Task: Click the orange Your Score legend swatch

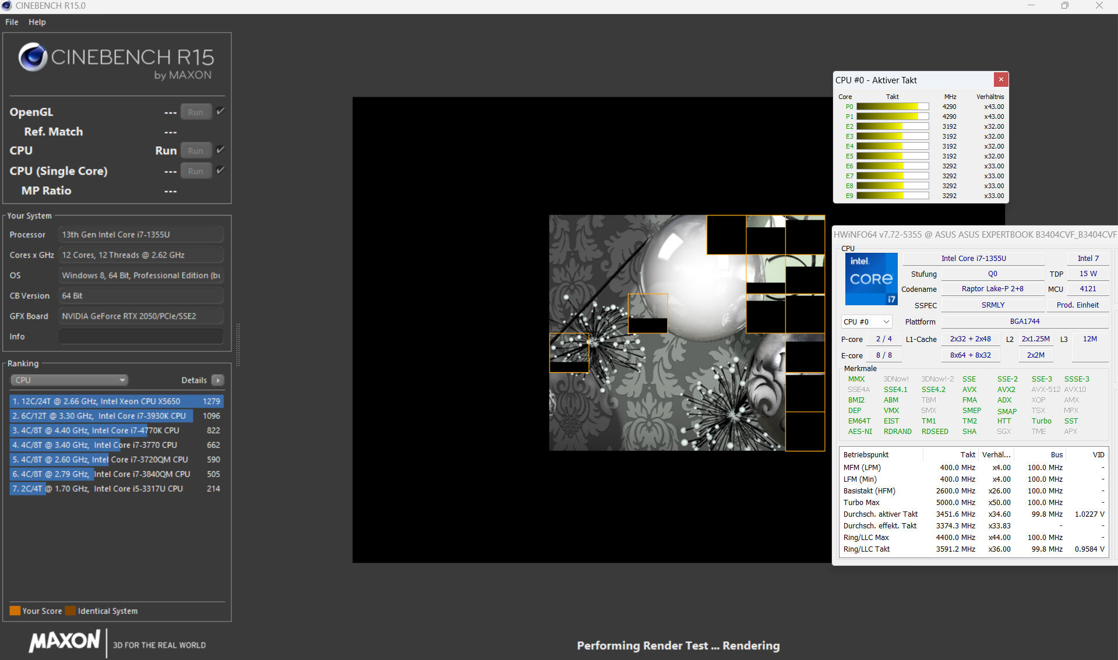Action: (x=15, y=610)
